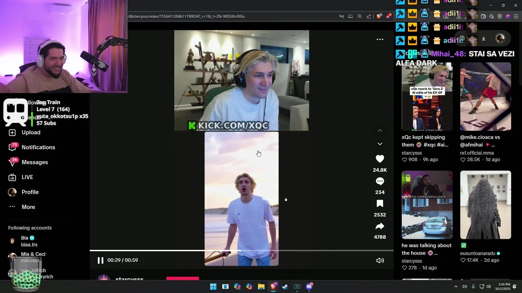Open the Brave VPN shield icon
Screen dimensions: 522x293
[500, 16]
